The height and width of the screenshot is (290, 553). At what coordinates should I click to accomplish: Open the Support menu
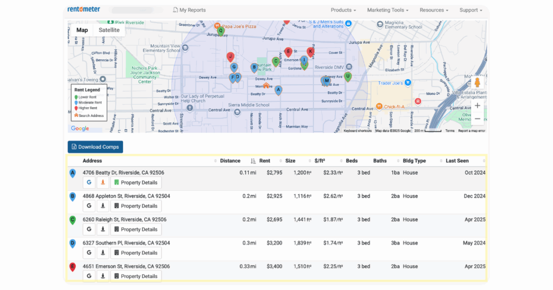[x=470, y=10]
